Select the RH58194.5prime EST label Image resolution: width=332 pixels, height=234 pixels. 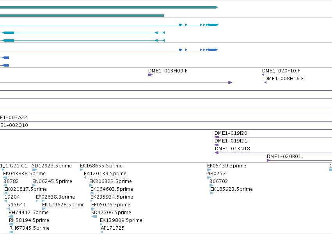[x=29, y=220]
